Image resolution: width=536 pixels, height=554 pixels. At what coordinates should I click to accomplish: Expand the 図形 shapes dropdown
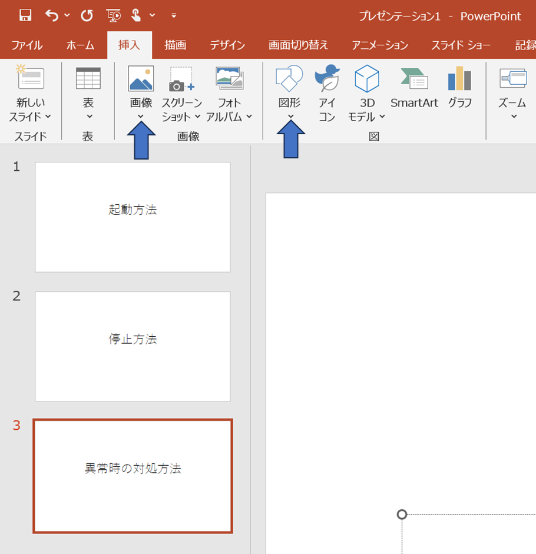click(x=289, y=116)
